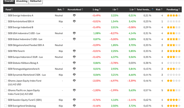Click diamond icon for SEB Sverigefond Småbolag

point(74,106)
